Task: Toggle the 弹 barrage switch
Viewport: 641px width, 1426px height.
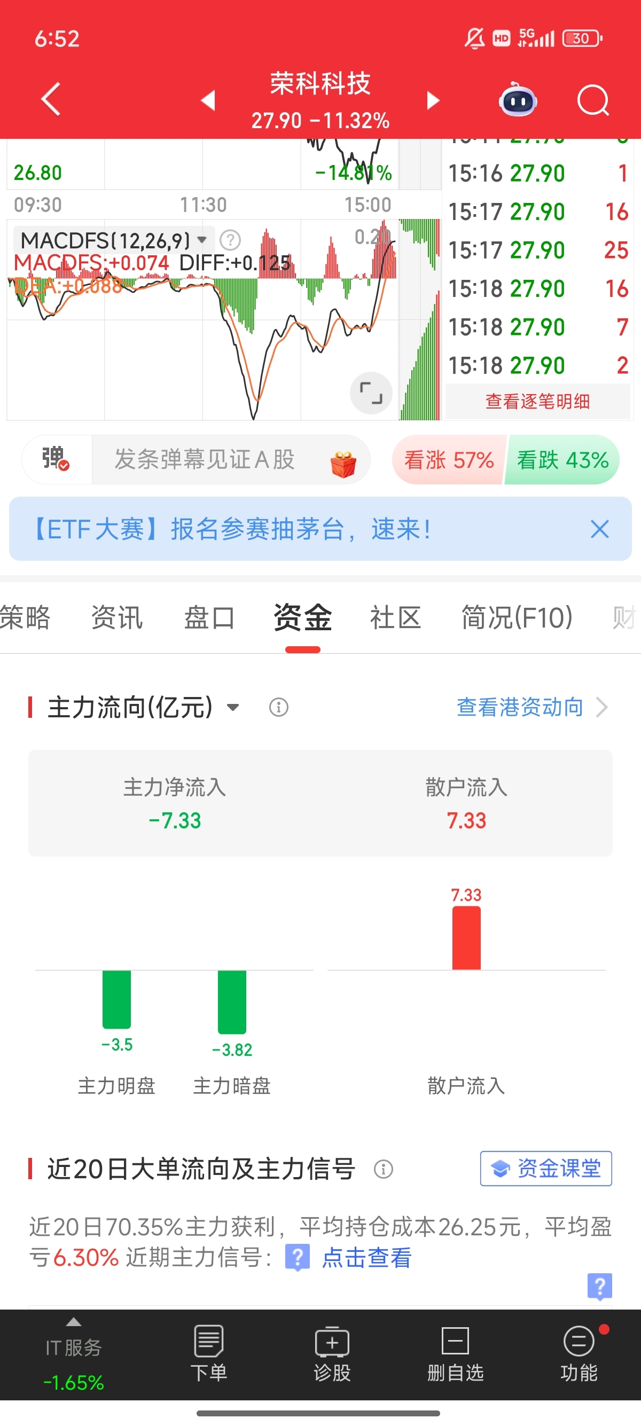Action: [x=57, y=459]
